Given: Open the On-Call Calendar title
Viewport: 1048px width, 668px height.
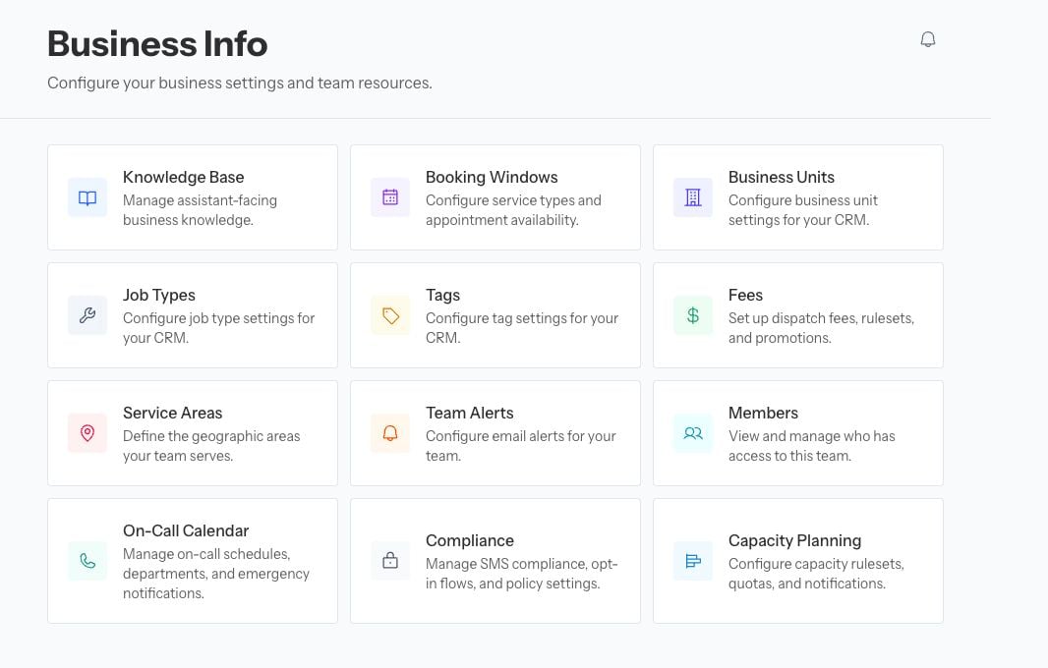Looking at the screenshot, I should click(x=186, y=530).
